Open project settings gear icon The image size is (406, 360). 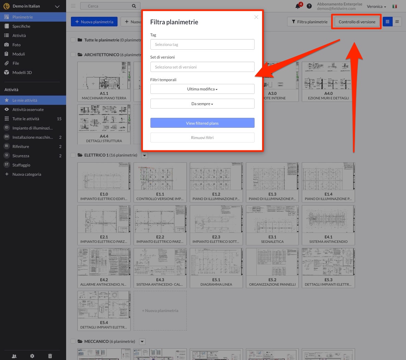click(x=32, y=356)
